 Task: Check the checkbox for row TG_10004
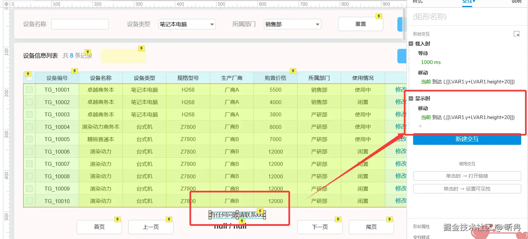pos(29,127)
